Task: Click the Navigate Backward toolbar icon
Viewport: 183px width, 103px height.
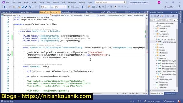Action: [5, 7]
